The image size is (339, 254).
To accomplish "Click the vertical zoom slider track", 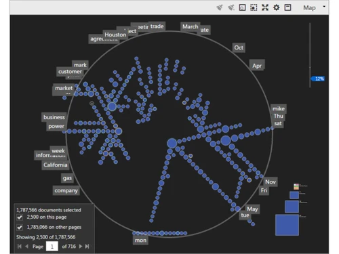I will pyautogui.click(x=310, y=55).
